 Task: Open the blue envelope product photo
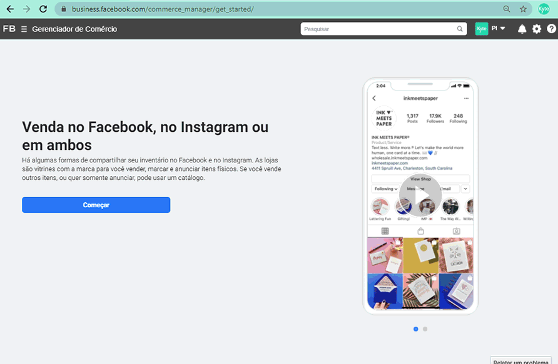385,291
